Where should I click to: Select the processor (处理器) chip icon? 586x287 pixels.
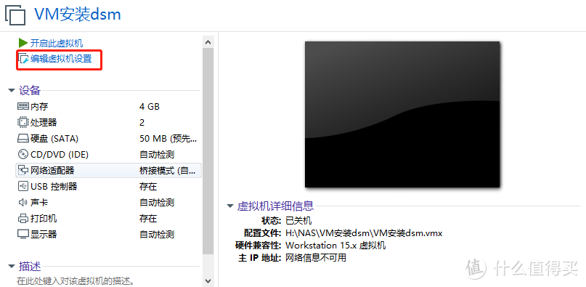(23, 122)
